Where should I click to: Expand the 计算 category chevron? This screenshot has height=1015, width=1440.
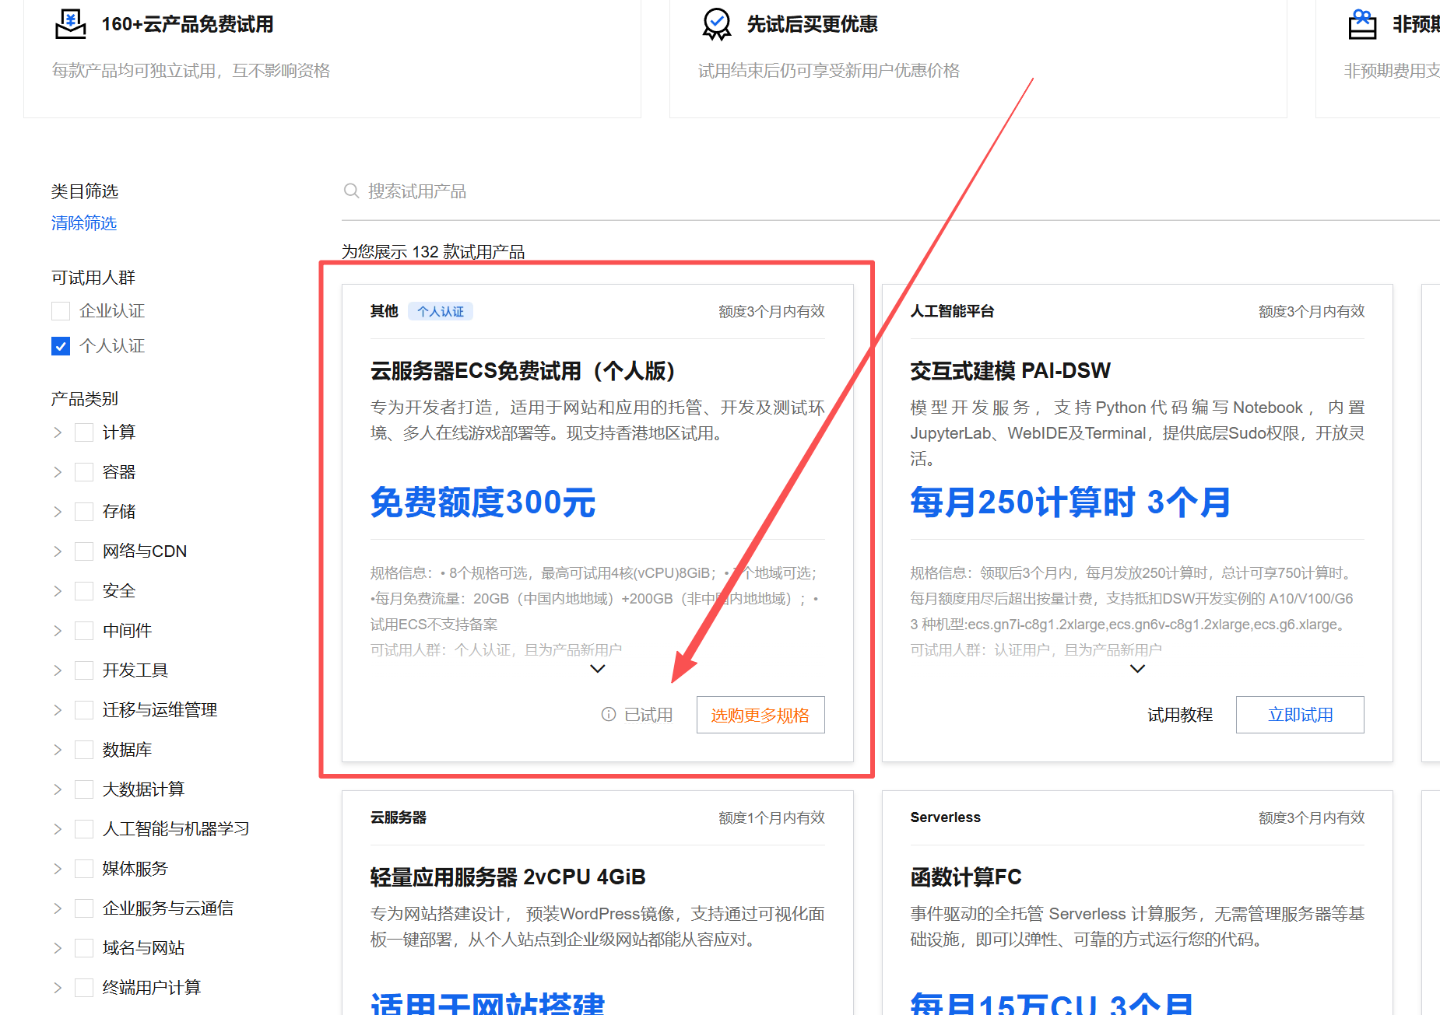pos(58,432)
